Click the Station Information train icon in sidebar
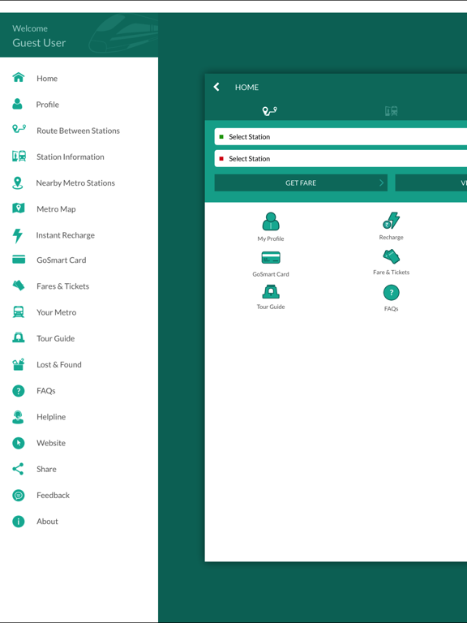The width and height of the screenshot is (467, 623). (x=19, y=156)
